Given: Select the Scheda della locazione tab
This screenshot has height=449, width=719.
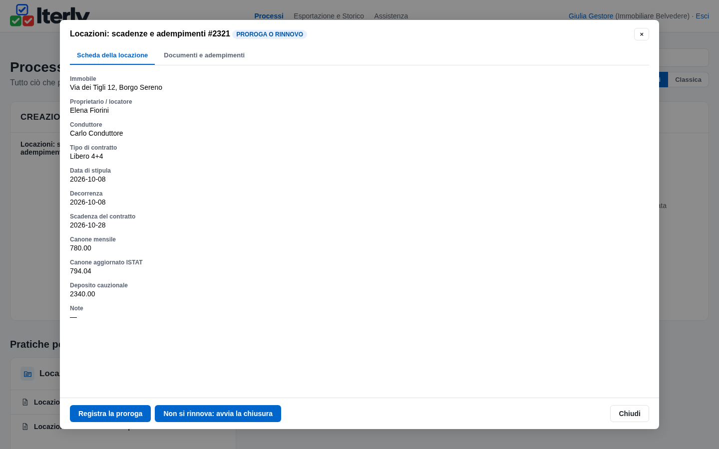Looking at the screenshot, I should tap(112, 55).
